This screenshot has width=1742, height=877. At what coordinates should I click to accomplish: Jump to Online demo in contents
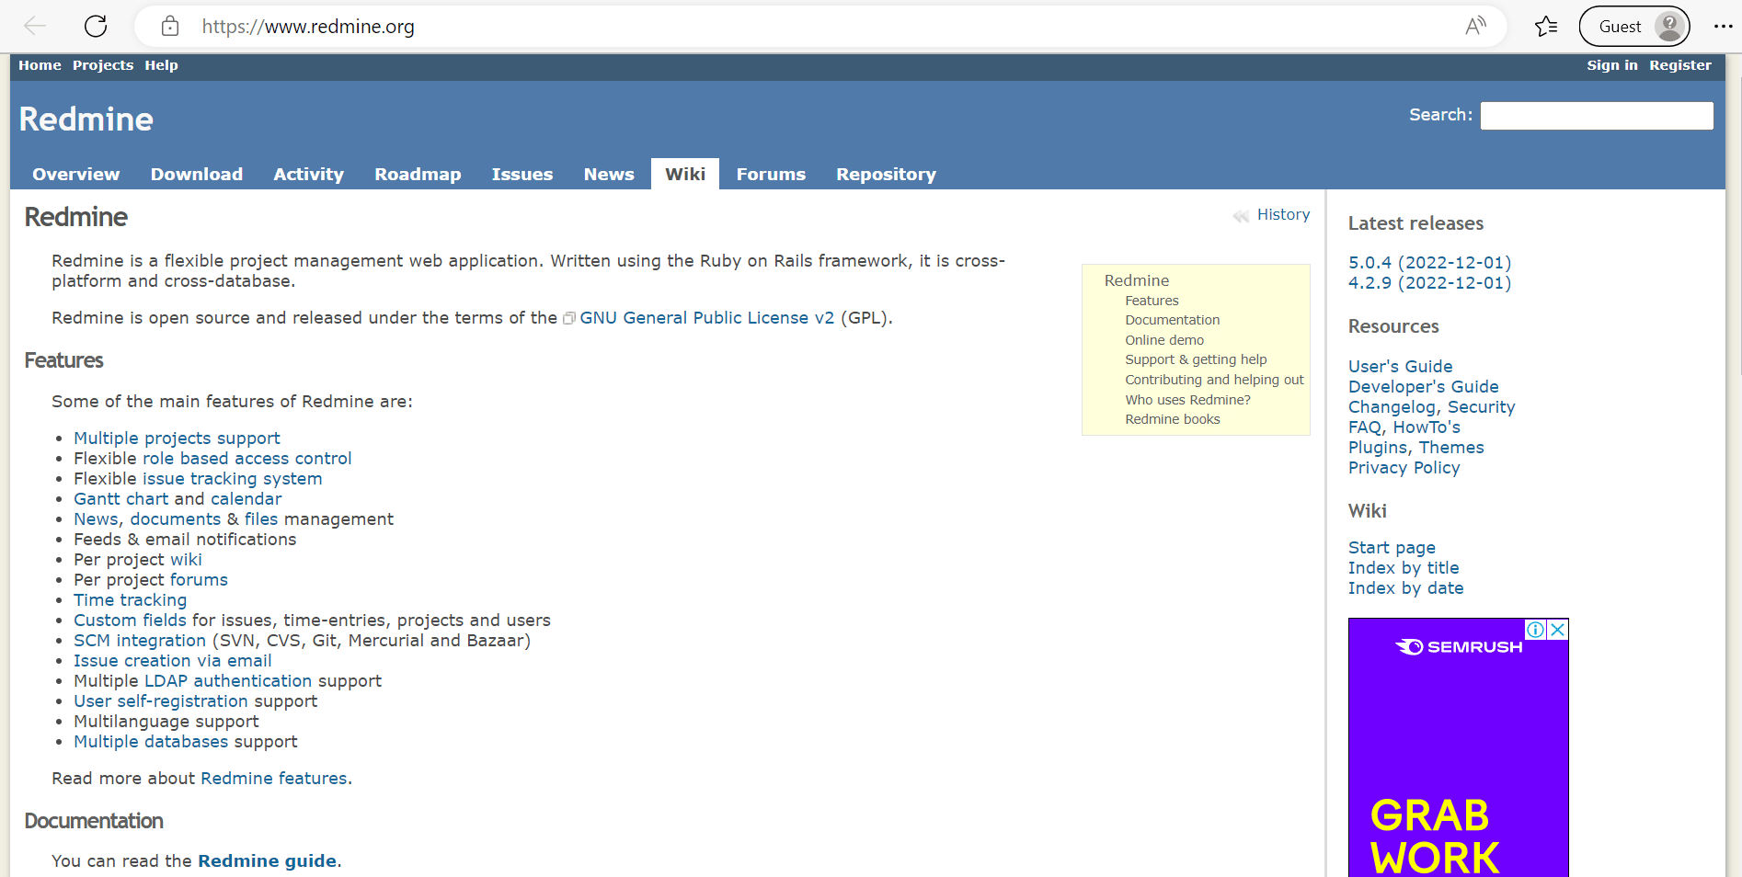[1164, 340]
